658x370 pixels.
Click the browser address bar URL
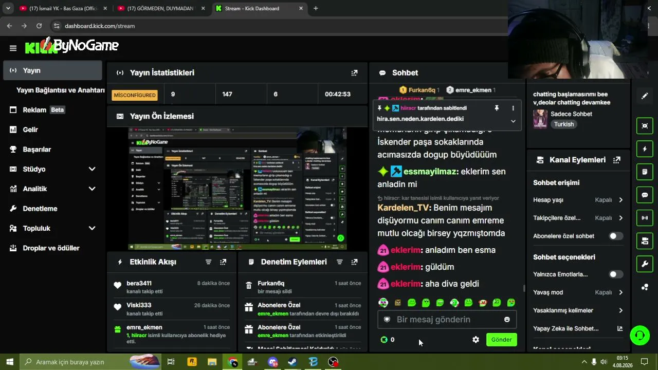[100, 26]
